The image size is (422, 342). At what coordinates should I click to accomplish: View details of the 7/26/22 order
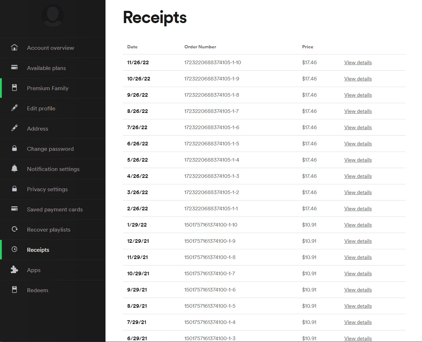[358, 127]
